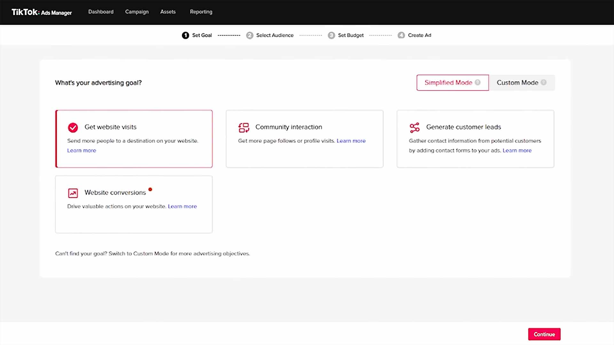The width and height of the screenshot is (614, 345).
Task: Click the Custom Mode help icon
Action: (x=543, y=82)
